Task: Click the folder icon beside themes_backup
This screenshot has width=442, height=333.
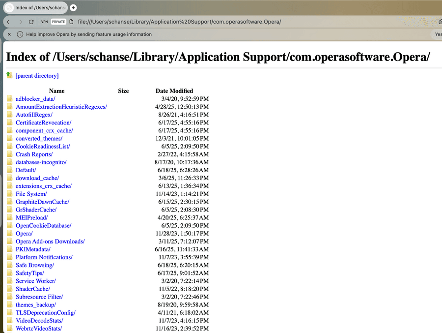Action: tap(10, 304)
